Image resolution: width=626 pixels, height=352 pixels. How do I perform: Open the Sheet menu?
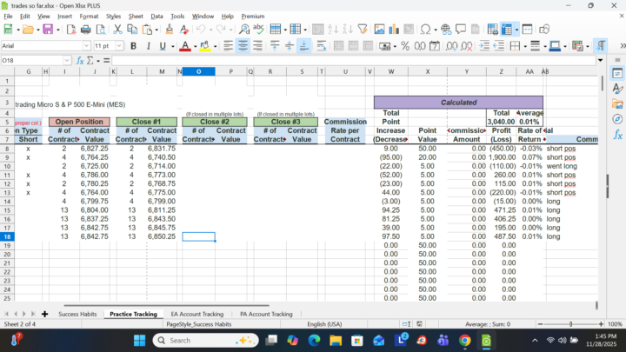point(136,17)
